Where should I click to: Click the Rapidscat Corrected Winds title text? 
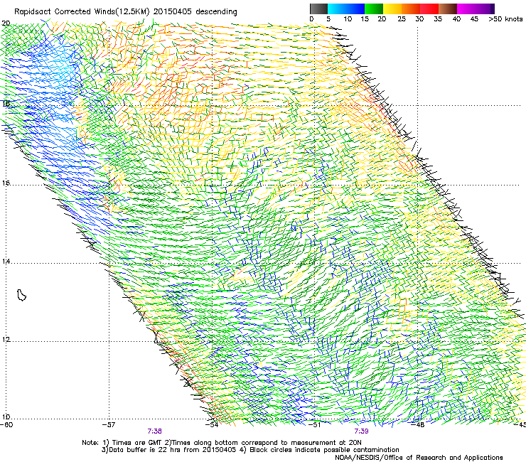(126, 11)
